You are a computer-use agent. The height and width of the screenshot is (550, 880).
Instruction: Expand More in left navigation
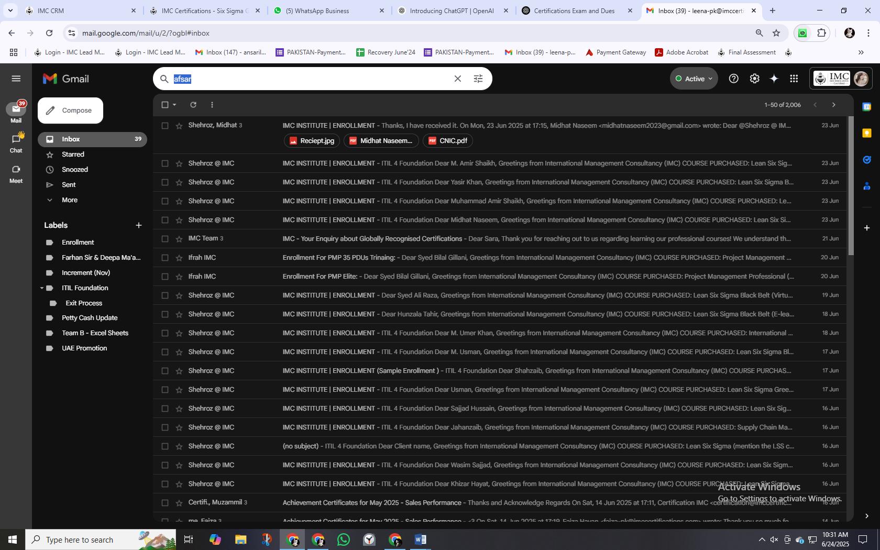(x=69, y=200)
